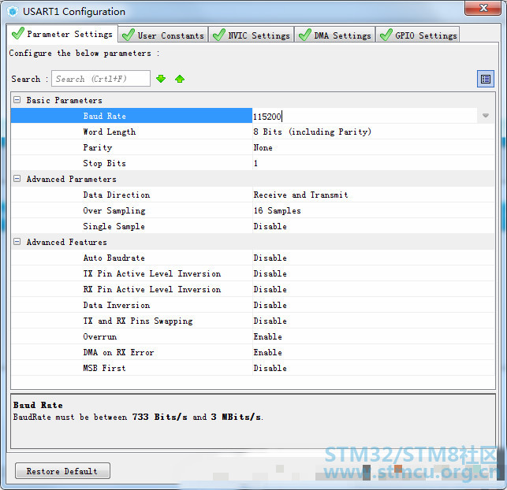Click the 'Basic Parameters' group heading text
This screenshot has height=490, width=507.
point(65,100)
